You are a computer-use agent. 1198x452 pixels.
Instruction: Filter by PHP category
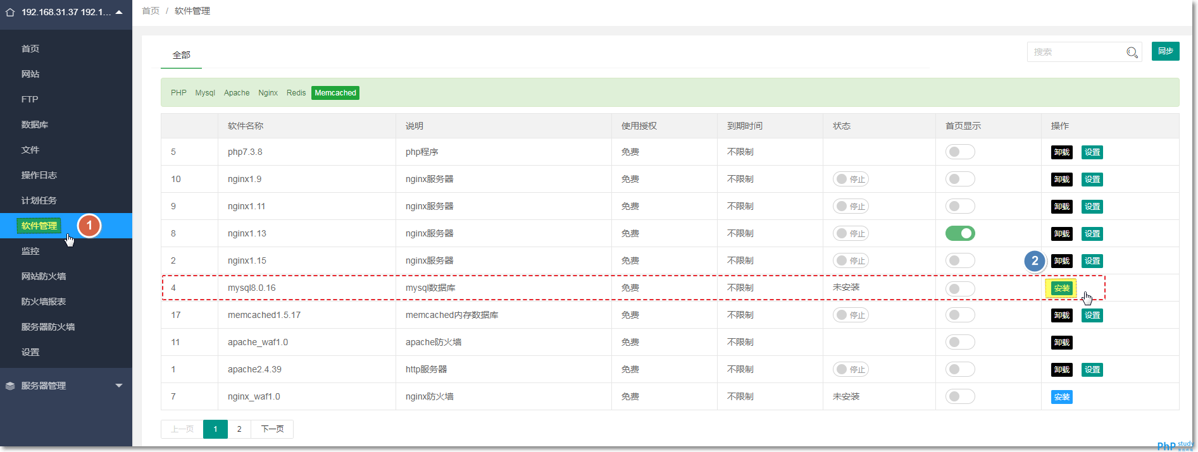click(x=178, y=93)
